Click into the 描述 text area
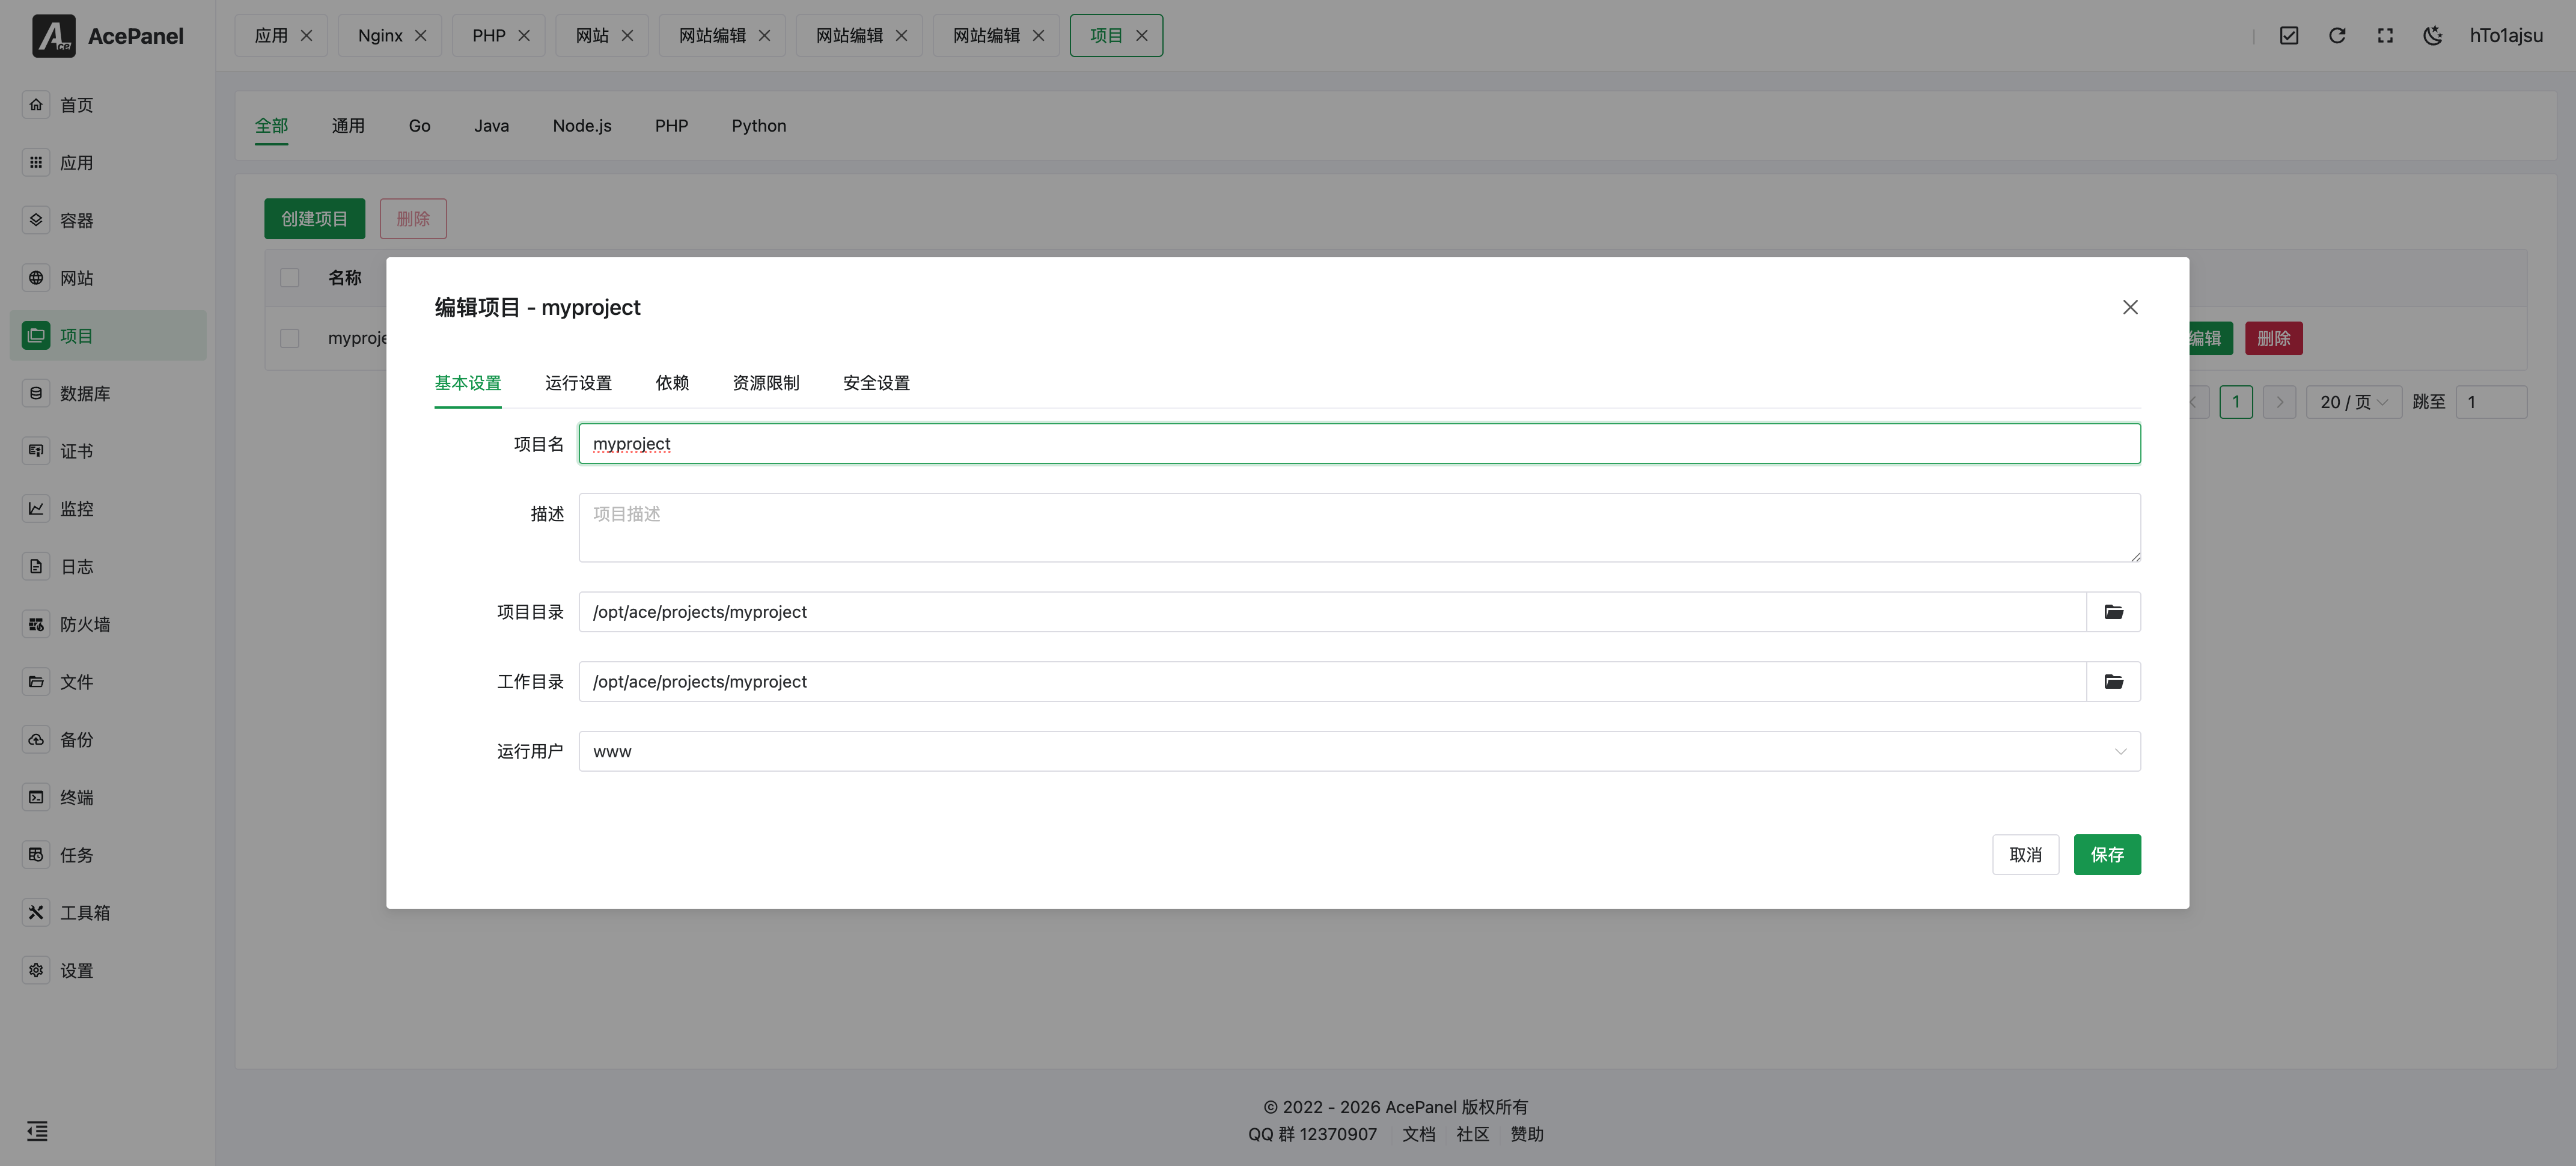The width and height of the screenshot is (2576, 1166). click(x=1359, y=527)
